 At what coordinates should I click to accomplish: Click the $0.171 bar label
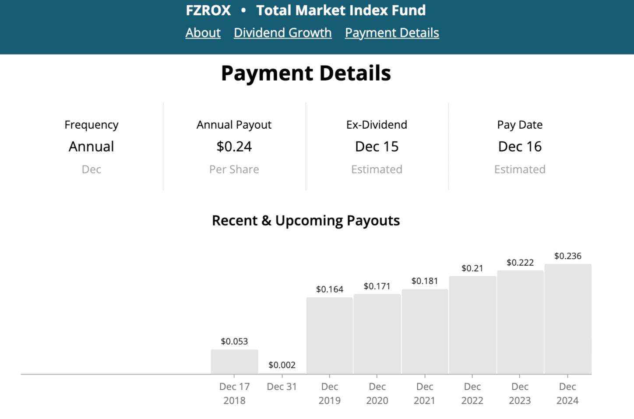(377, 286)
